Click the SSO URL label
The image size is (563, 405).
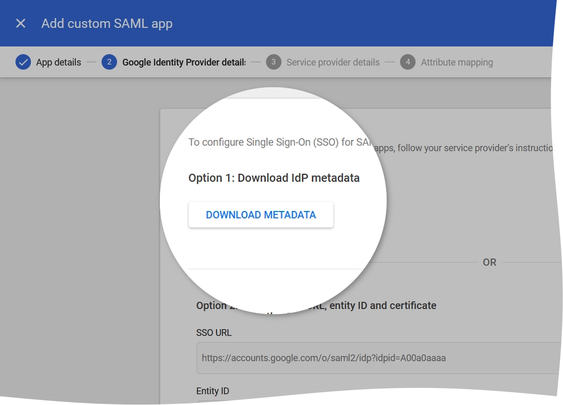(x=213, y=333)
